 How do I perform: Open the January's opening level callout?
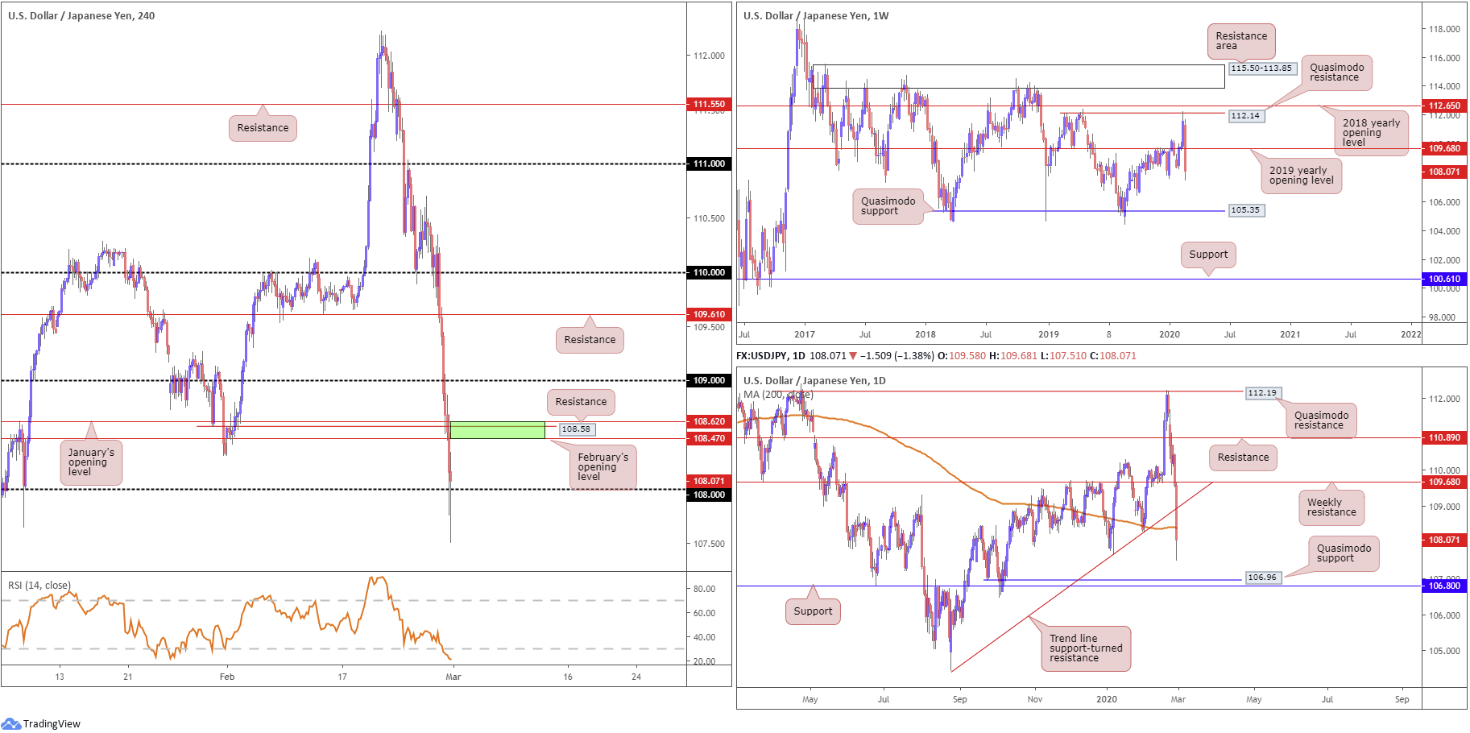tap(91, 462)
